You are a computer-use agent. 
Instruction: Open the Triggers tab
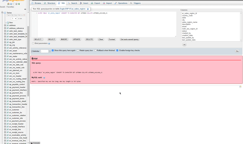[135, 3]
